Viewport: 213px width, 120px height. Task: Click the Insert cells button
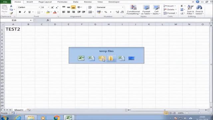point(169,6)
